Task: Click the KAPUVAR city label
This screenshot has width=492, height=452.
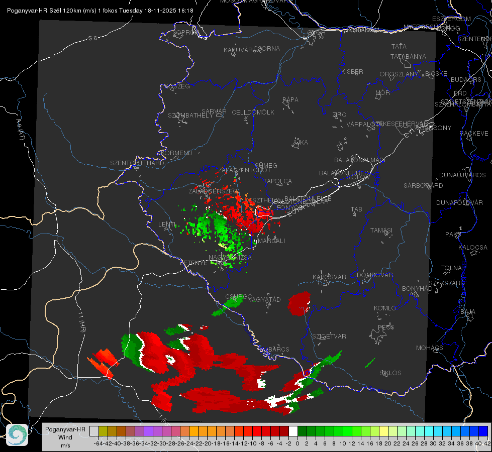Action: point(238,50)
